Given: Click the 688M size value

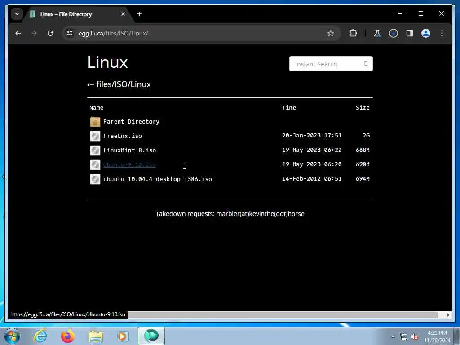Looking at the screenshot, I should click(363, 150).
